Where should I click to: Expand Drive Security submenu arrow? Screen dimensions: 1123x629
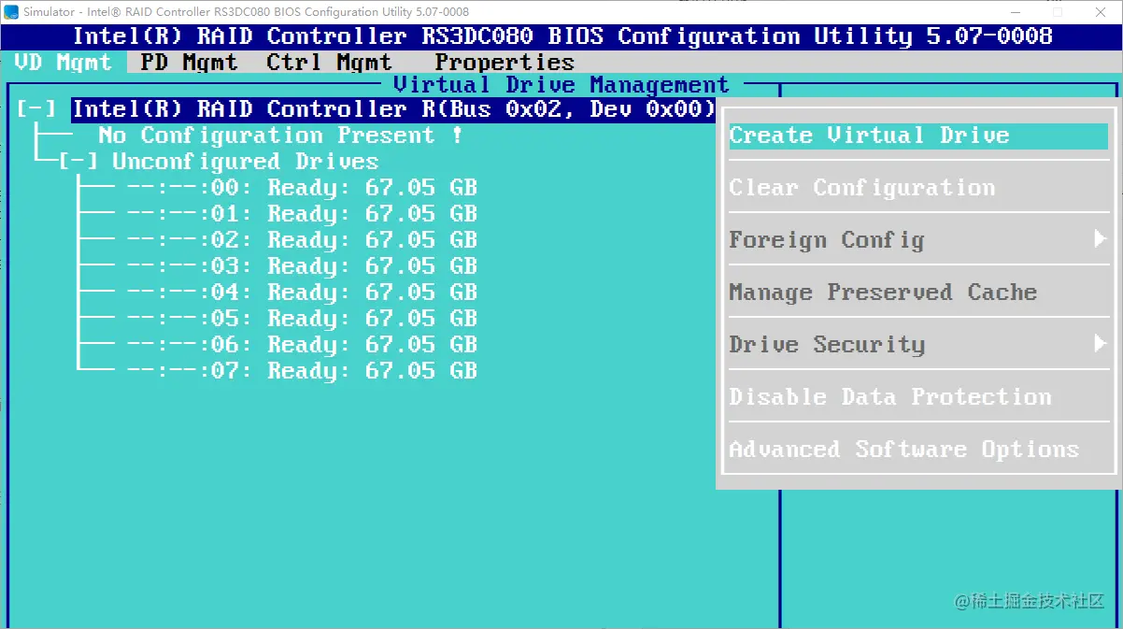tap(1100, 344)
